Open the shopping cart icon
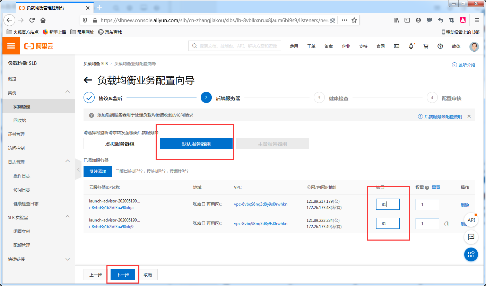Viewport: 486px width, 286px height. (x=426, y=46)
